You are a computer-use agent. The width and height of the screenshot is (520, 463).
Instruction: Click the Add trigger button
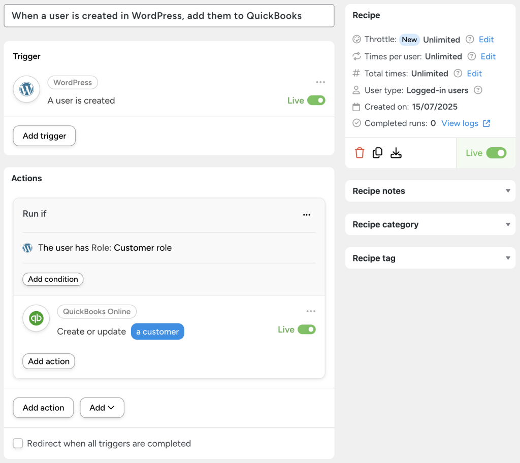pyautogui.click(x=44, y=136)
